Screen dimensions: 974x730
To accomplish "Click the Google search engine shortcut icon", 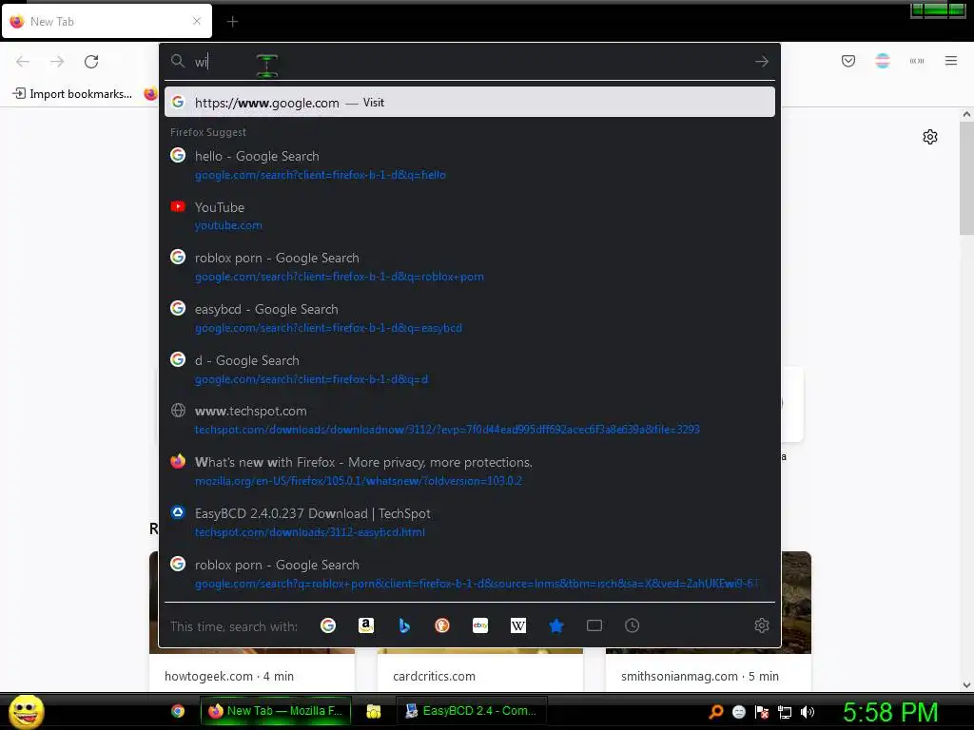I will 328,625.
